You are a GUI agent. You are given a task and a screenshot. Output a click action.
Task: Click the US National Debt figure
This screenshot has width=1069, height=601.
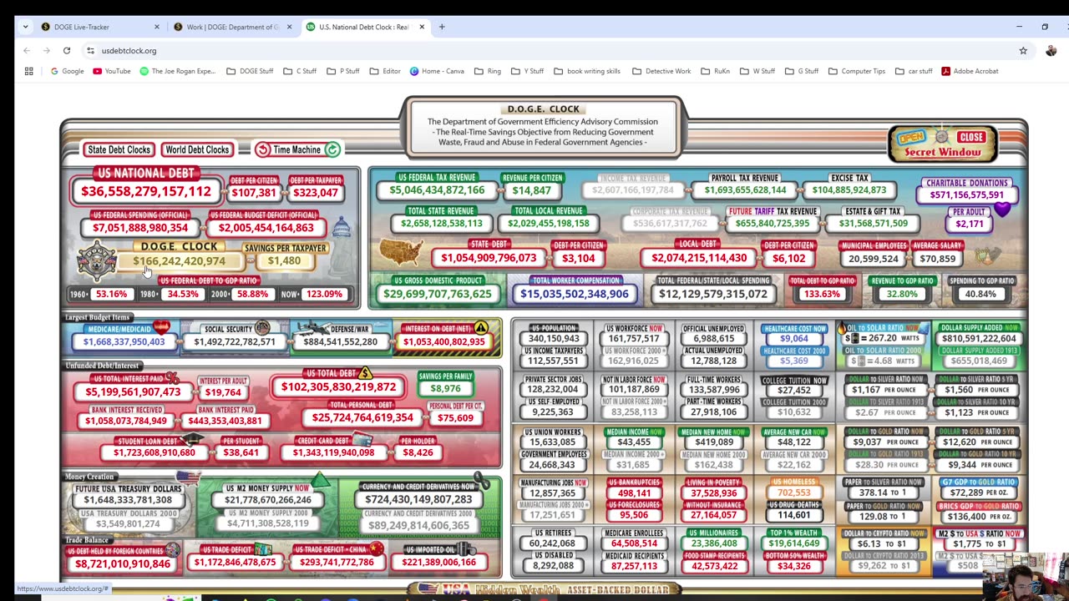(x=145, y=191)
